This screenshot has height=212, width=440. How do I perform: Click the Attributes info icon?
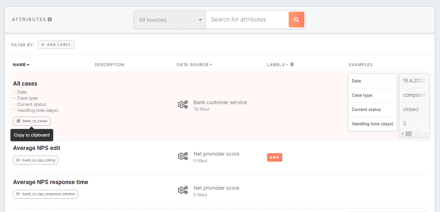tap(49, 19)
